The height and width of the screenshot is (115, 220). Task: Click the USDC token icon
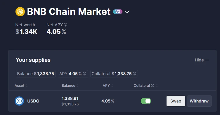pyautogui.click(x=19, y=101)
